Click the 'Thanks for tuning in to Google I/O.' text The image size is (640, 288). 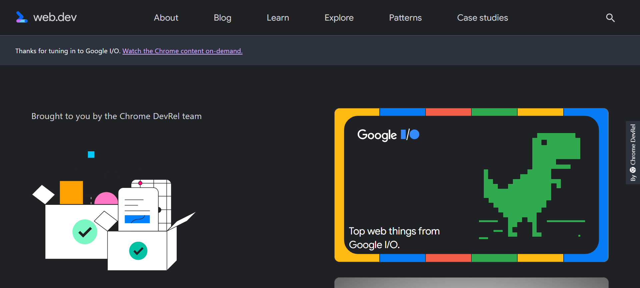pos(68,51)
